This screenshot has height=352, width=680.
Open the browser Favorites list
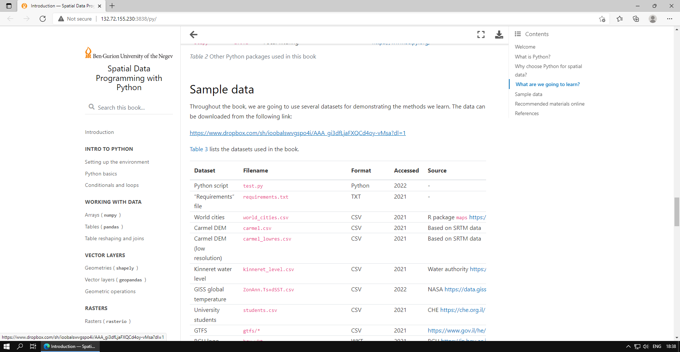click(x=620, y=19)
